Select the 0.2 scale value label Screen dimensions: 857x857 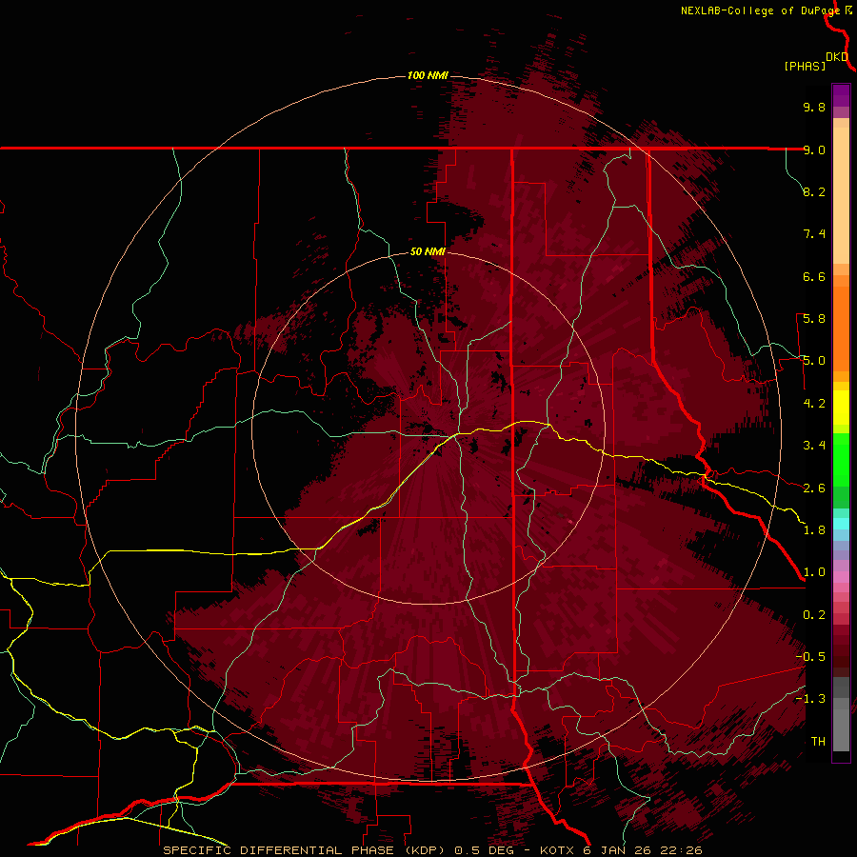click(x=814, y=615)
